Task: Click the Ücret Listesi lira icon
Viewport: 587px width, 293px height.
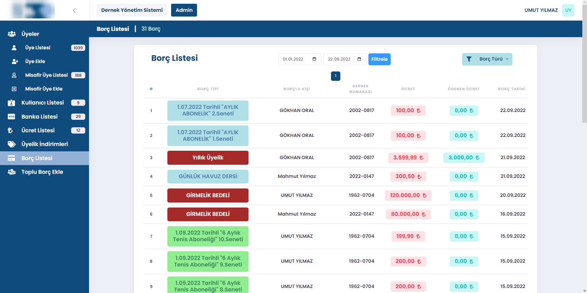Action: click(x=10, y=130)
